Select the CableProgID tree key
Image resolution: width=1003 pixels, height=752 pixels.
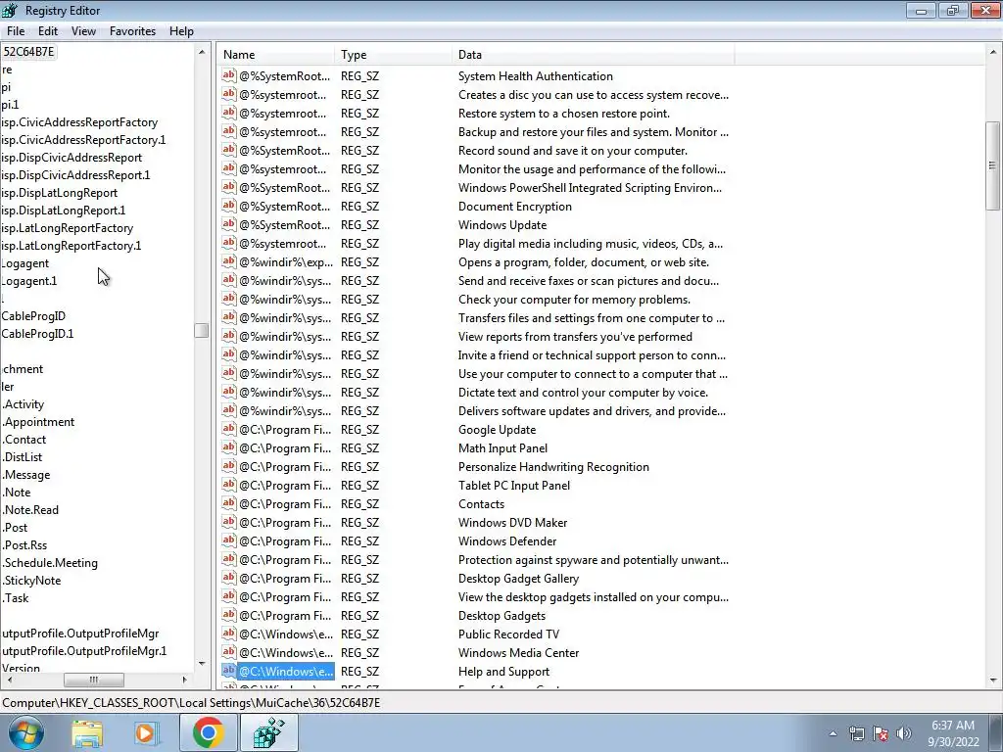33,316
